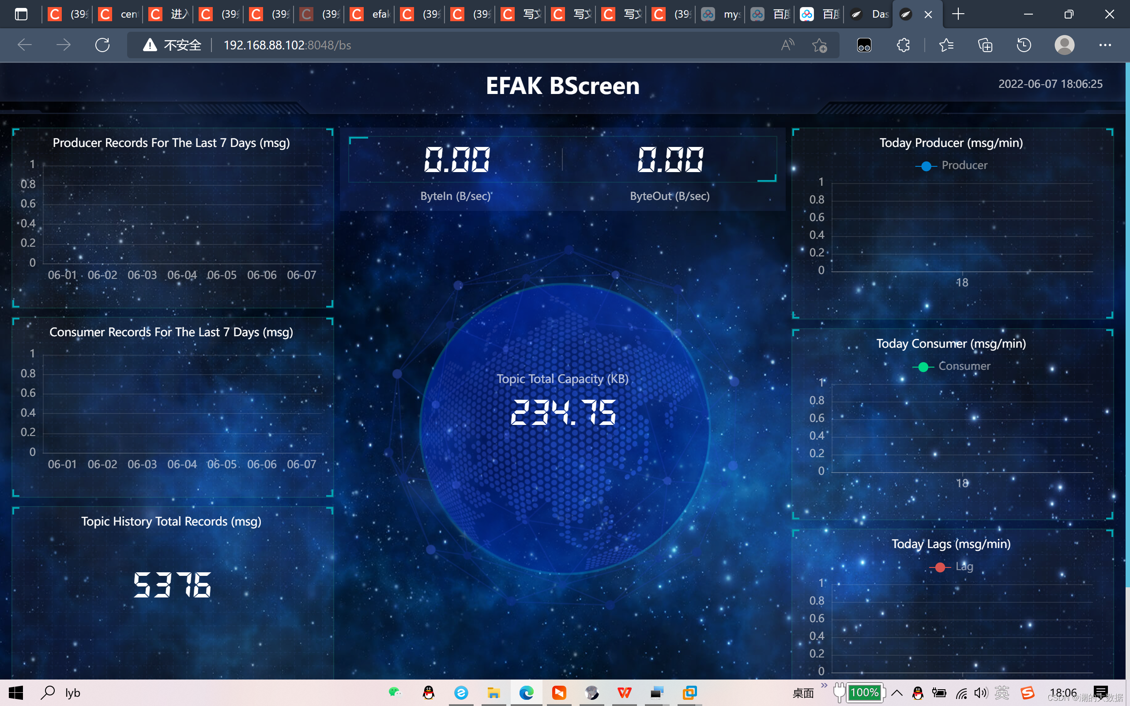Open the goggles extension icon in toolbar
The height and width of the screenshot is (706, 1130).
[x=864, y=45]
